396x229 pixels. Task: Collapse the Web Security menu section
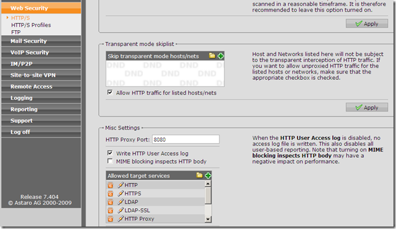tap(41, 8)
